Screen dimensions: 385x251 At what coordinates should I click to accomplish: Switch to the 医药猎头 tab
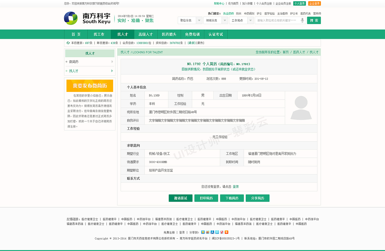169,34
